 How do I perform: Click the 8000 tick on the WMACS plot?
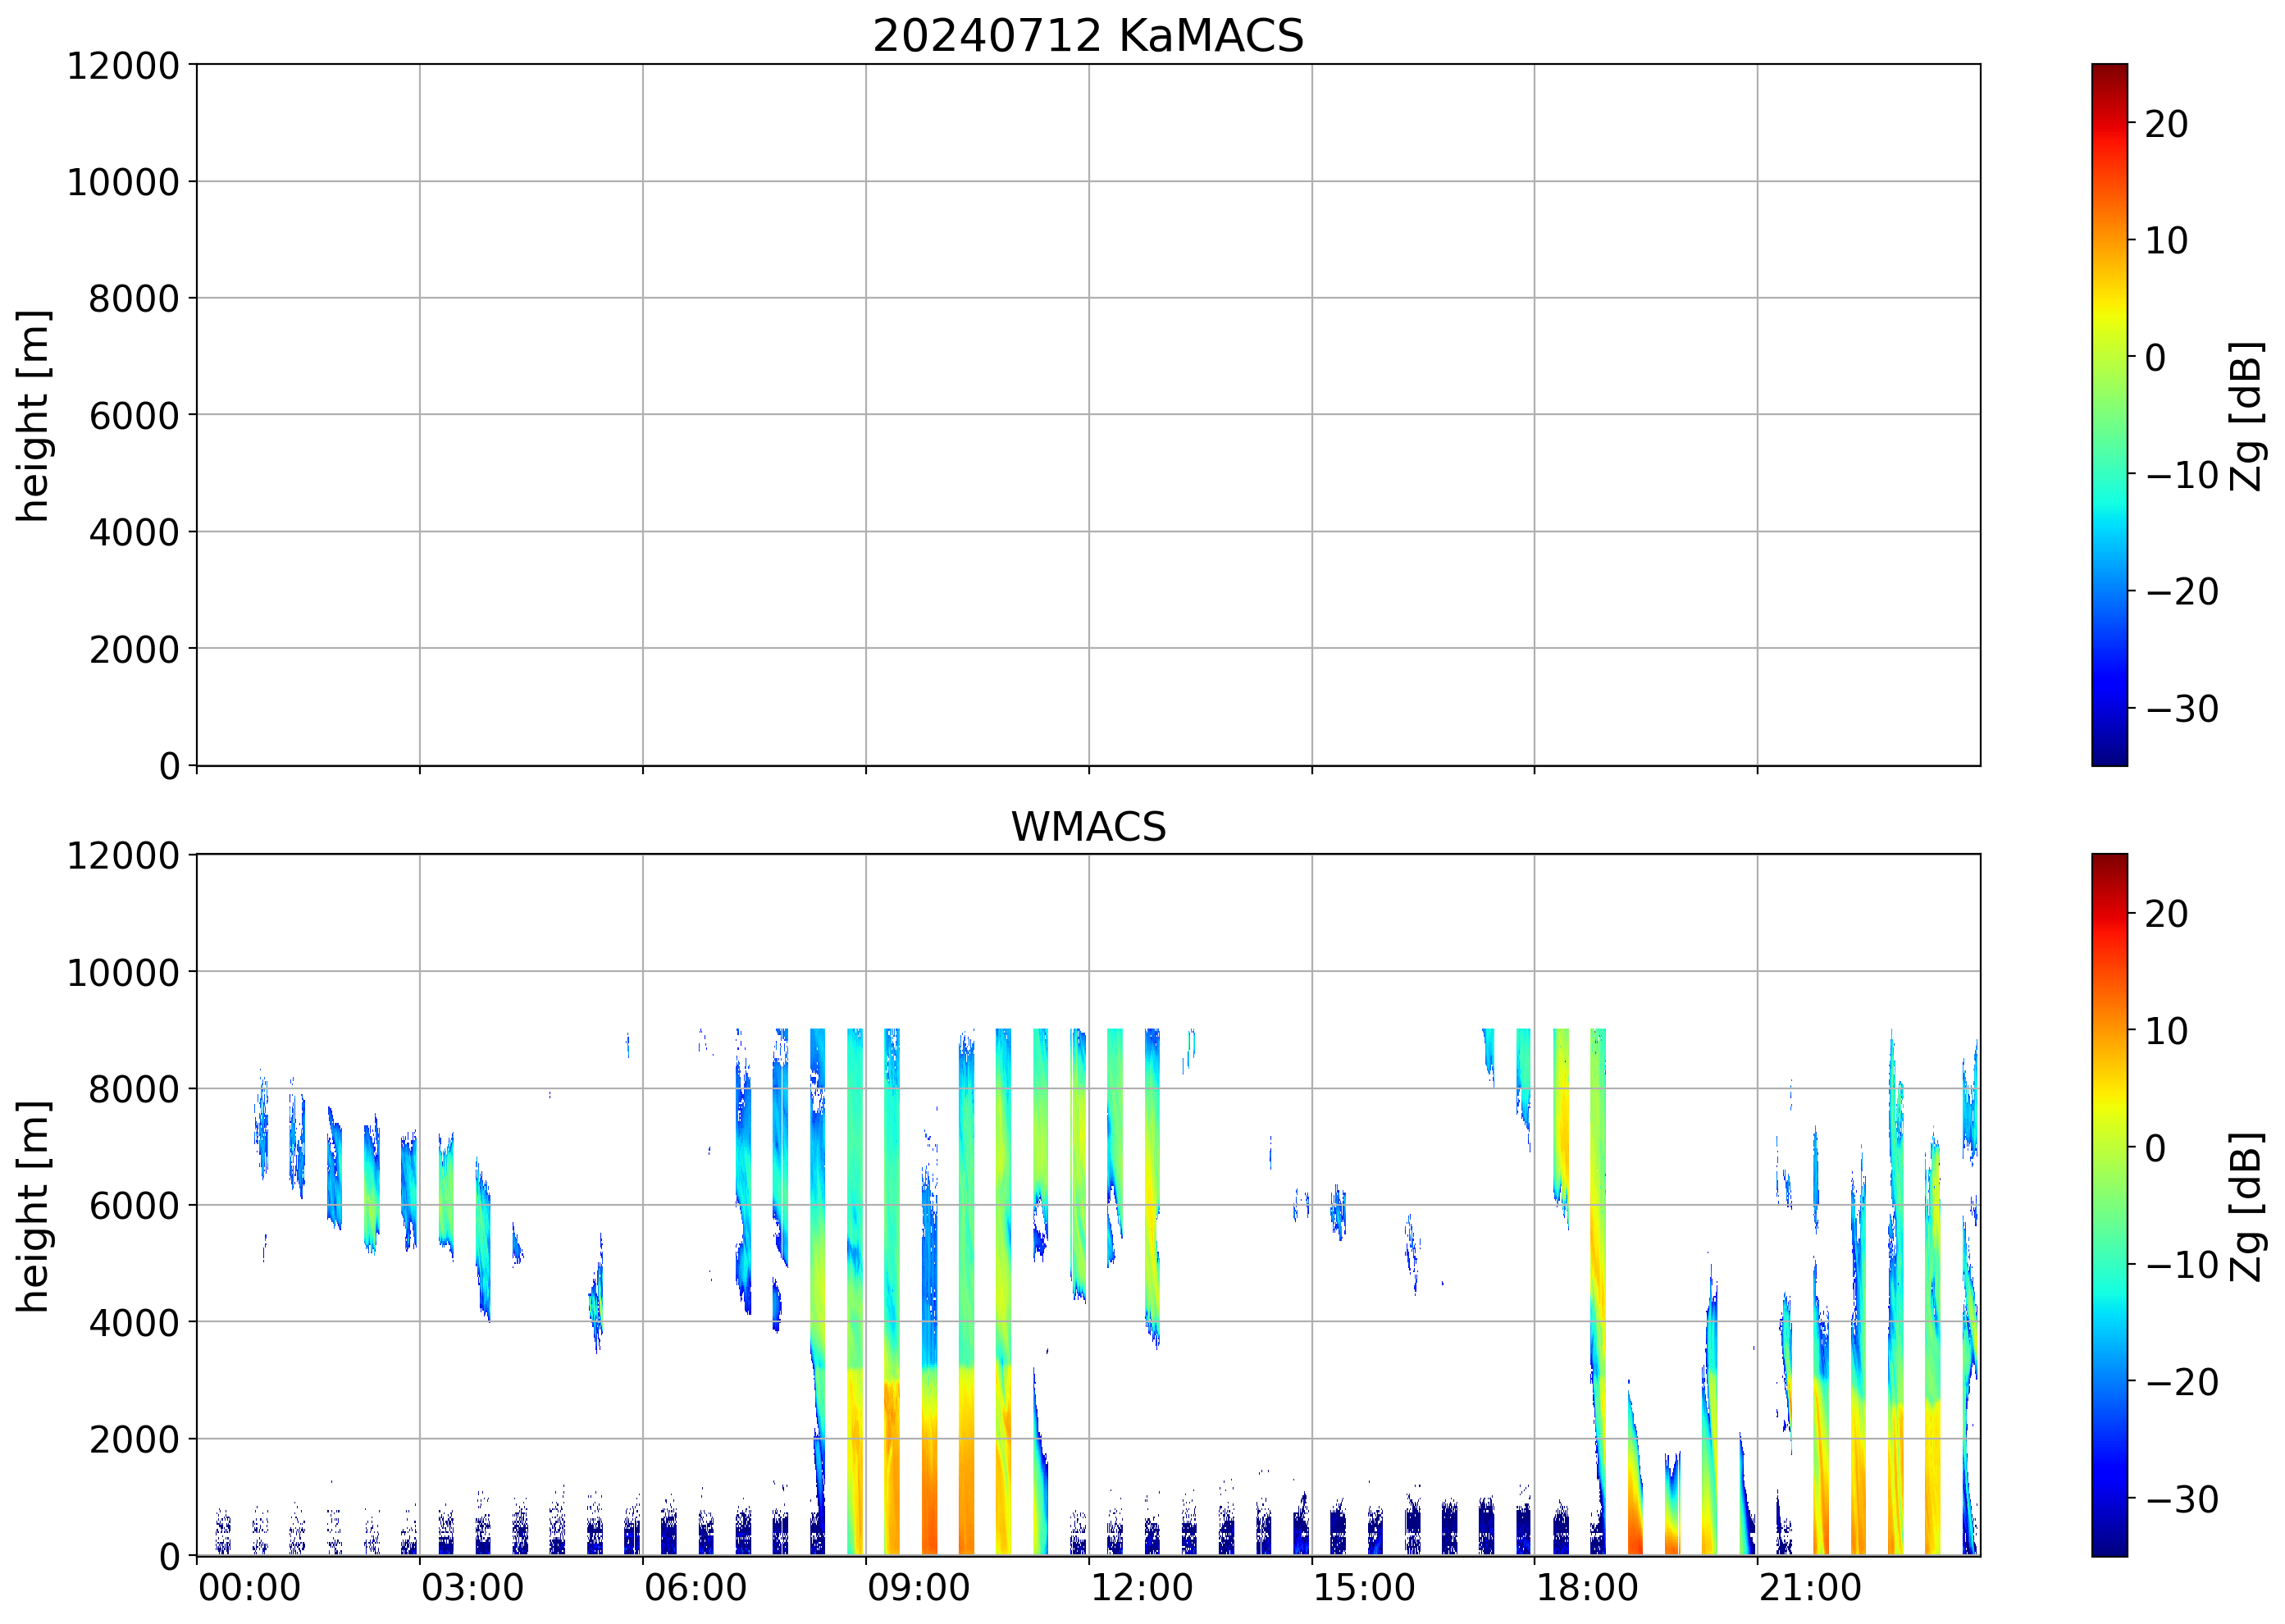[x=133, y=1089]
